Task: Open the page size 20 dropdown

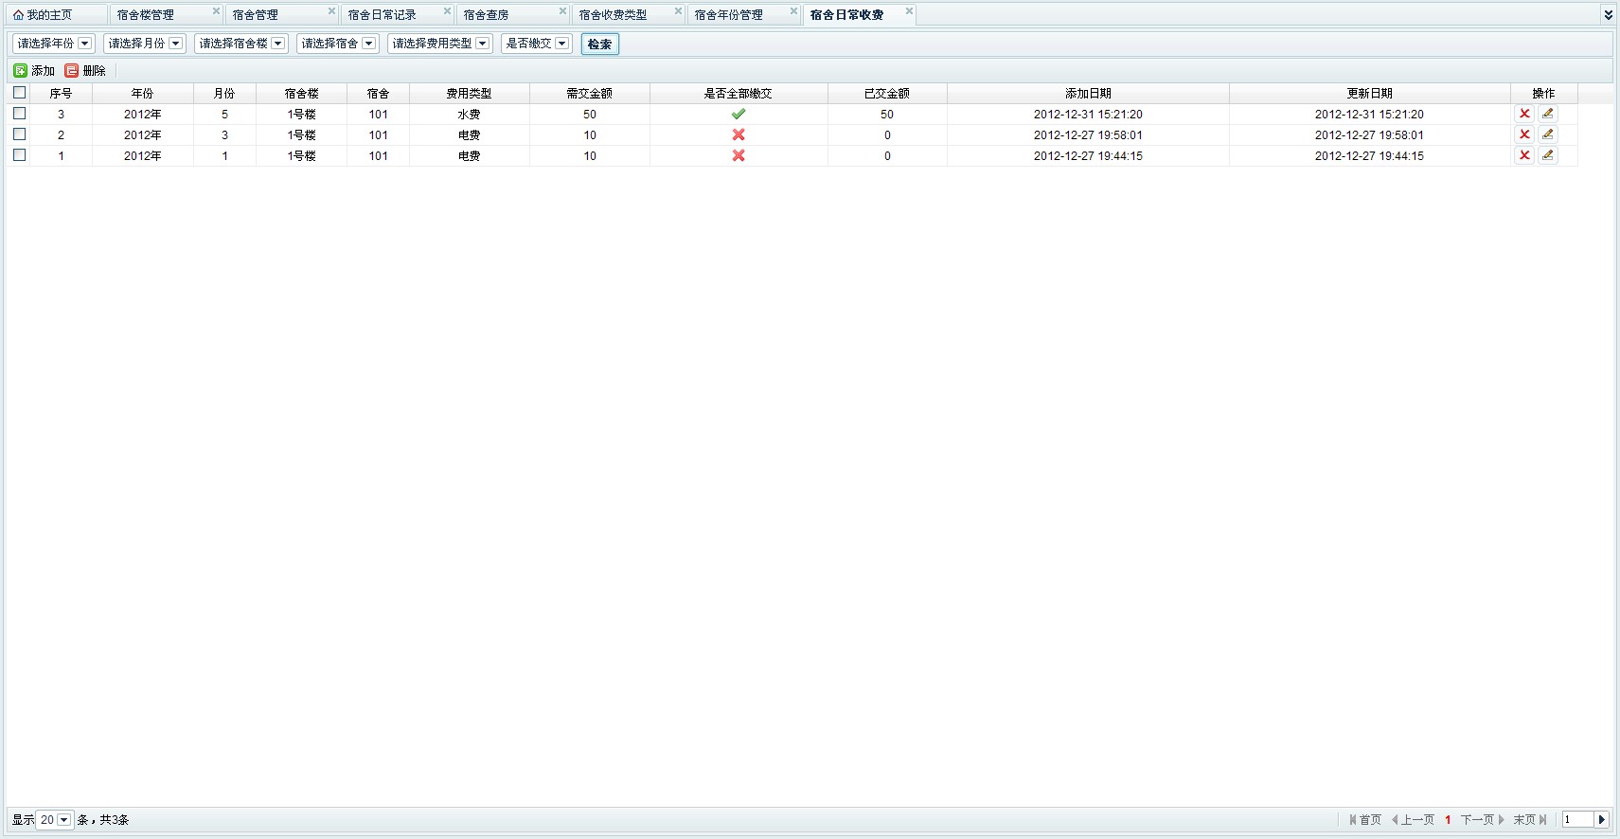Action: 63,820
